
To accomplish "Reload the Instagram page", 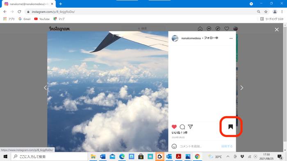I will click(x=19, y=12).
